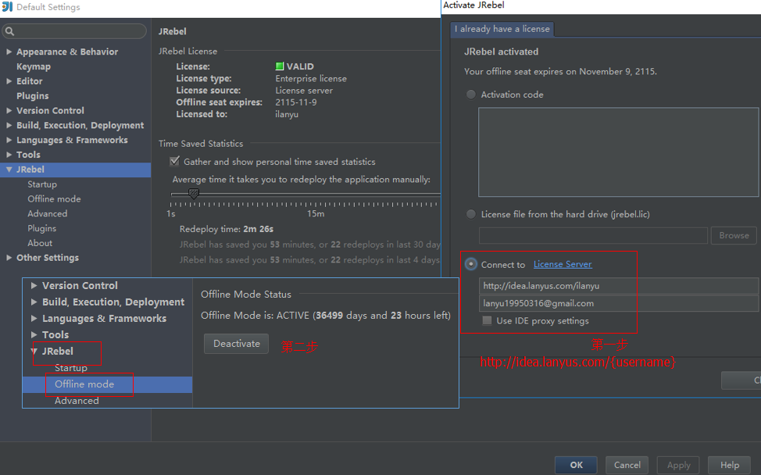Click the IntelliJ logo in Default Settings title
This screenshot has height=475, width=761.
pos(7,7)
